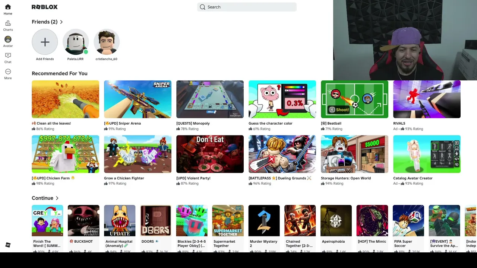The image size is (477, 268).
Task: Continue playing DOORS
Action: click(156, 220)
